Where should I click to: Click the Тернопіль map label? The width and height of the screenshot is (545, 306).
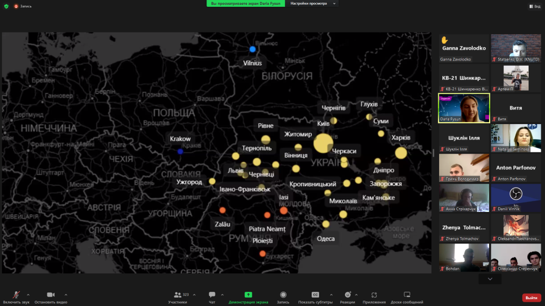pos(257,148)
